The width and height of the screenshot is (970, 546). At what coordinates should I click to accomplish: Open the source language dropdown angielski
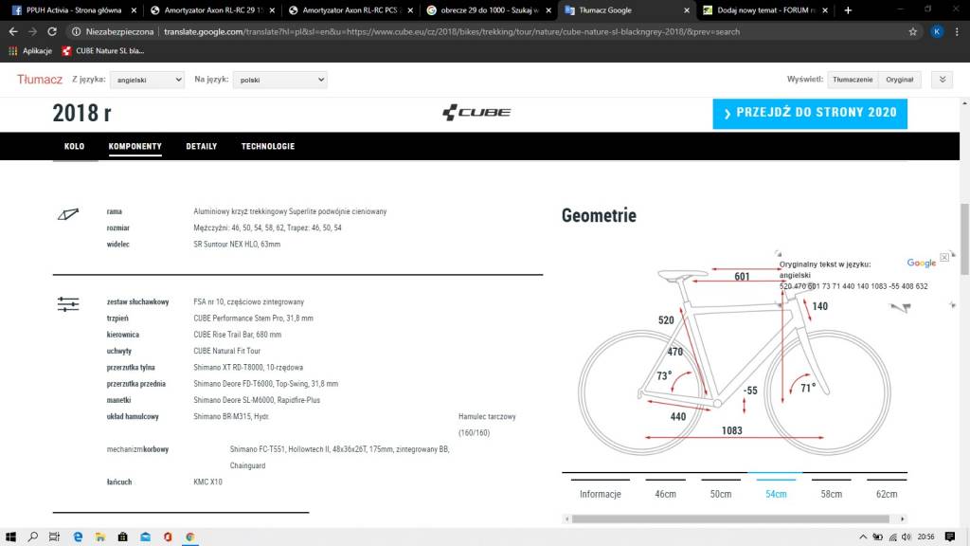point(147,80)
